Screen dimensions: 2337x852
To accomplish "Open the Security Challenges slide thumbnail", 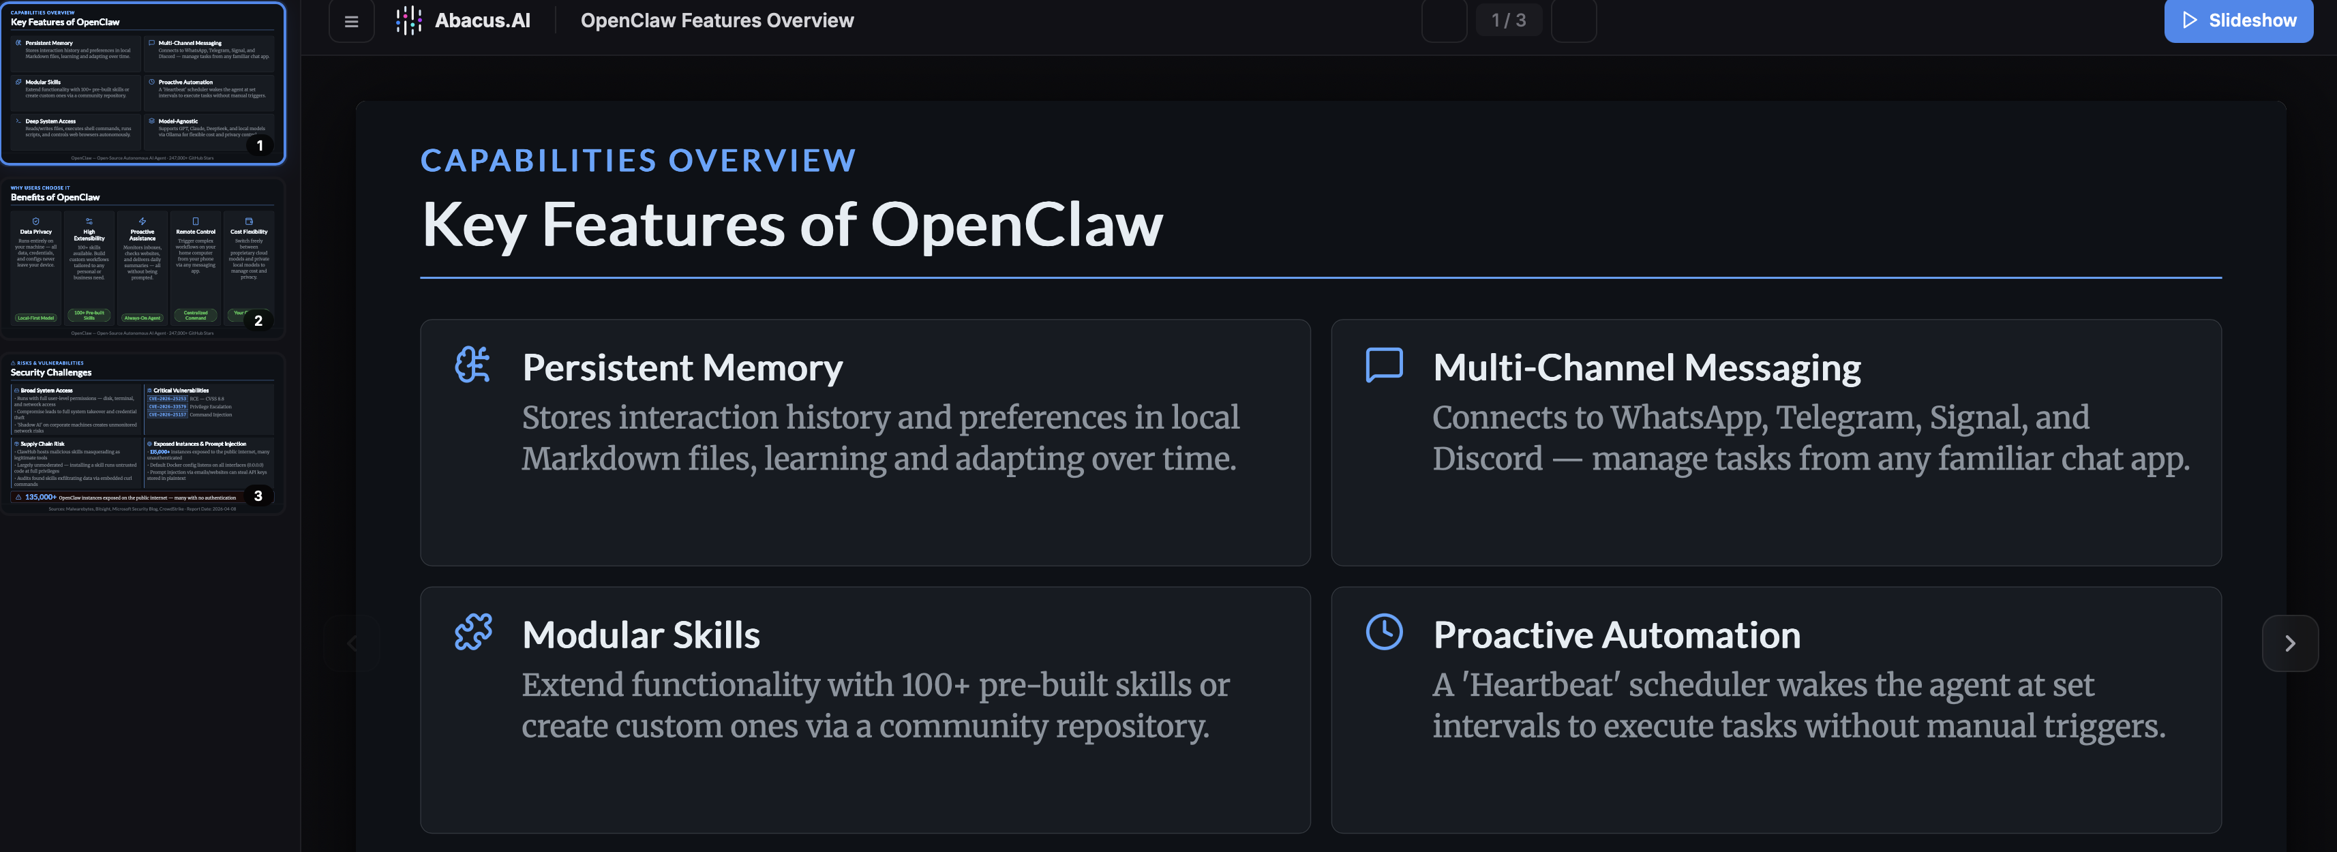I will pos(142,433).
